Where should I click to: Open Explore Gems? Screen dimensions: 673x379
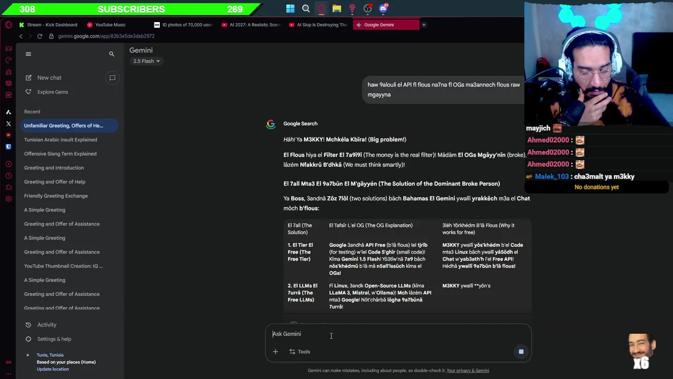click(x=52, y=92)
